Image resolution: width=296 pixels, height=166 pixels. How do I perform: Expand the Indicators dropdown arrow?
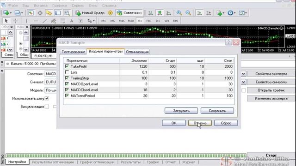coord(223,13)
